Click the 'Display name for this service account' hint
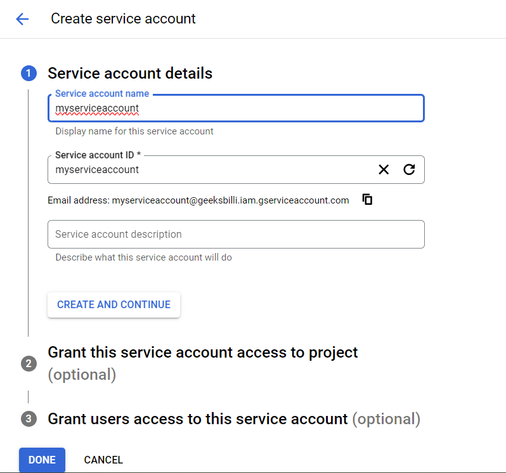Viewport: 506px width, 473px height. pyautogui.click(x=134, y=131)
